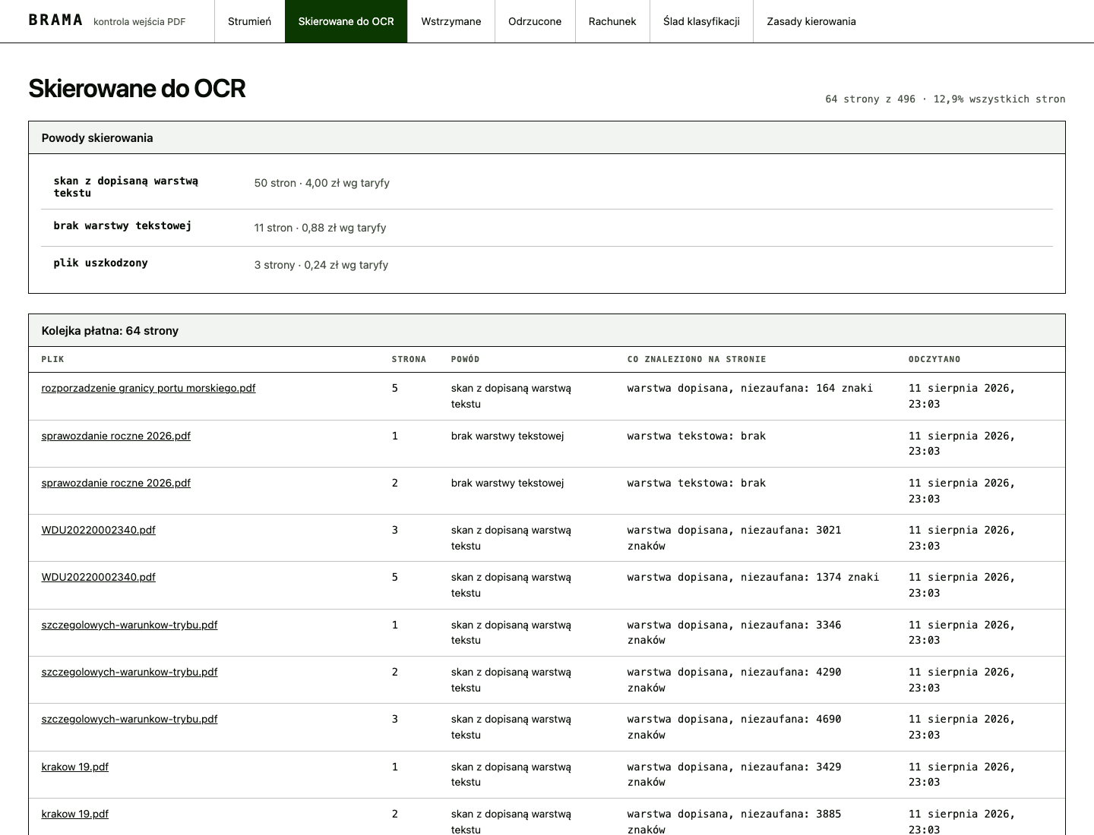Image resolution: width=1094 pixels, height=835 pixels.
Task: Open sprawozdanie roczne 2026.pdf for page 1
Action: click(115, 436)
